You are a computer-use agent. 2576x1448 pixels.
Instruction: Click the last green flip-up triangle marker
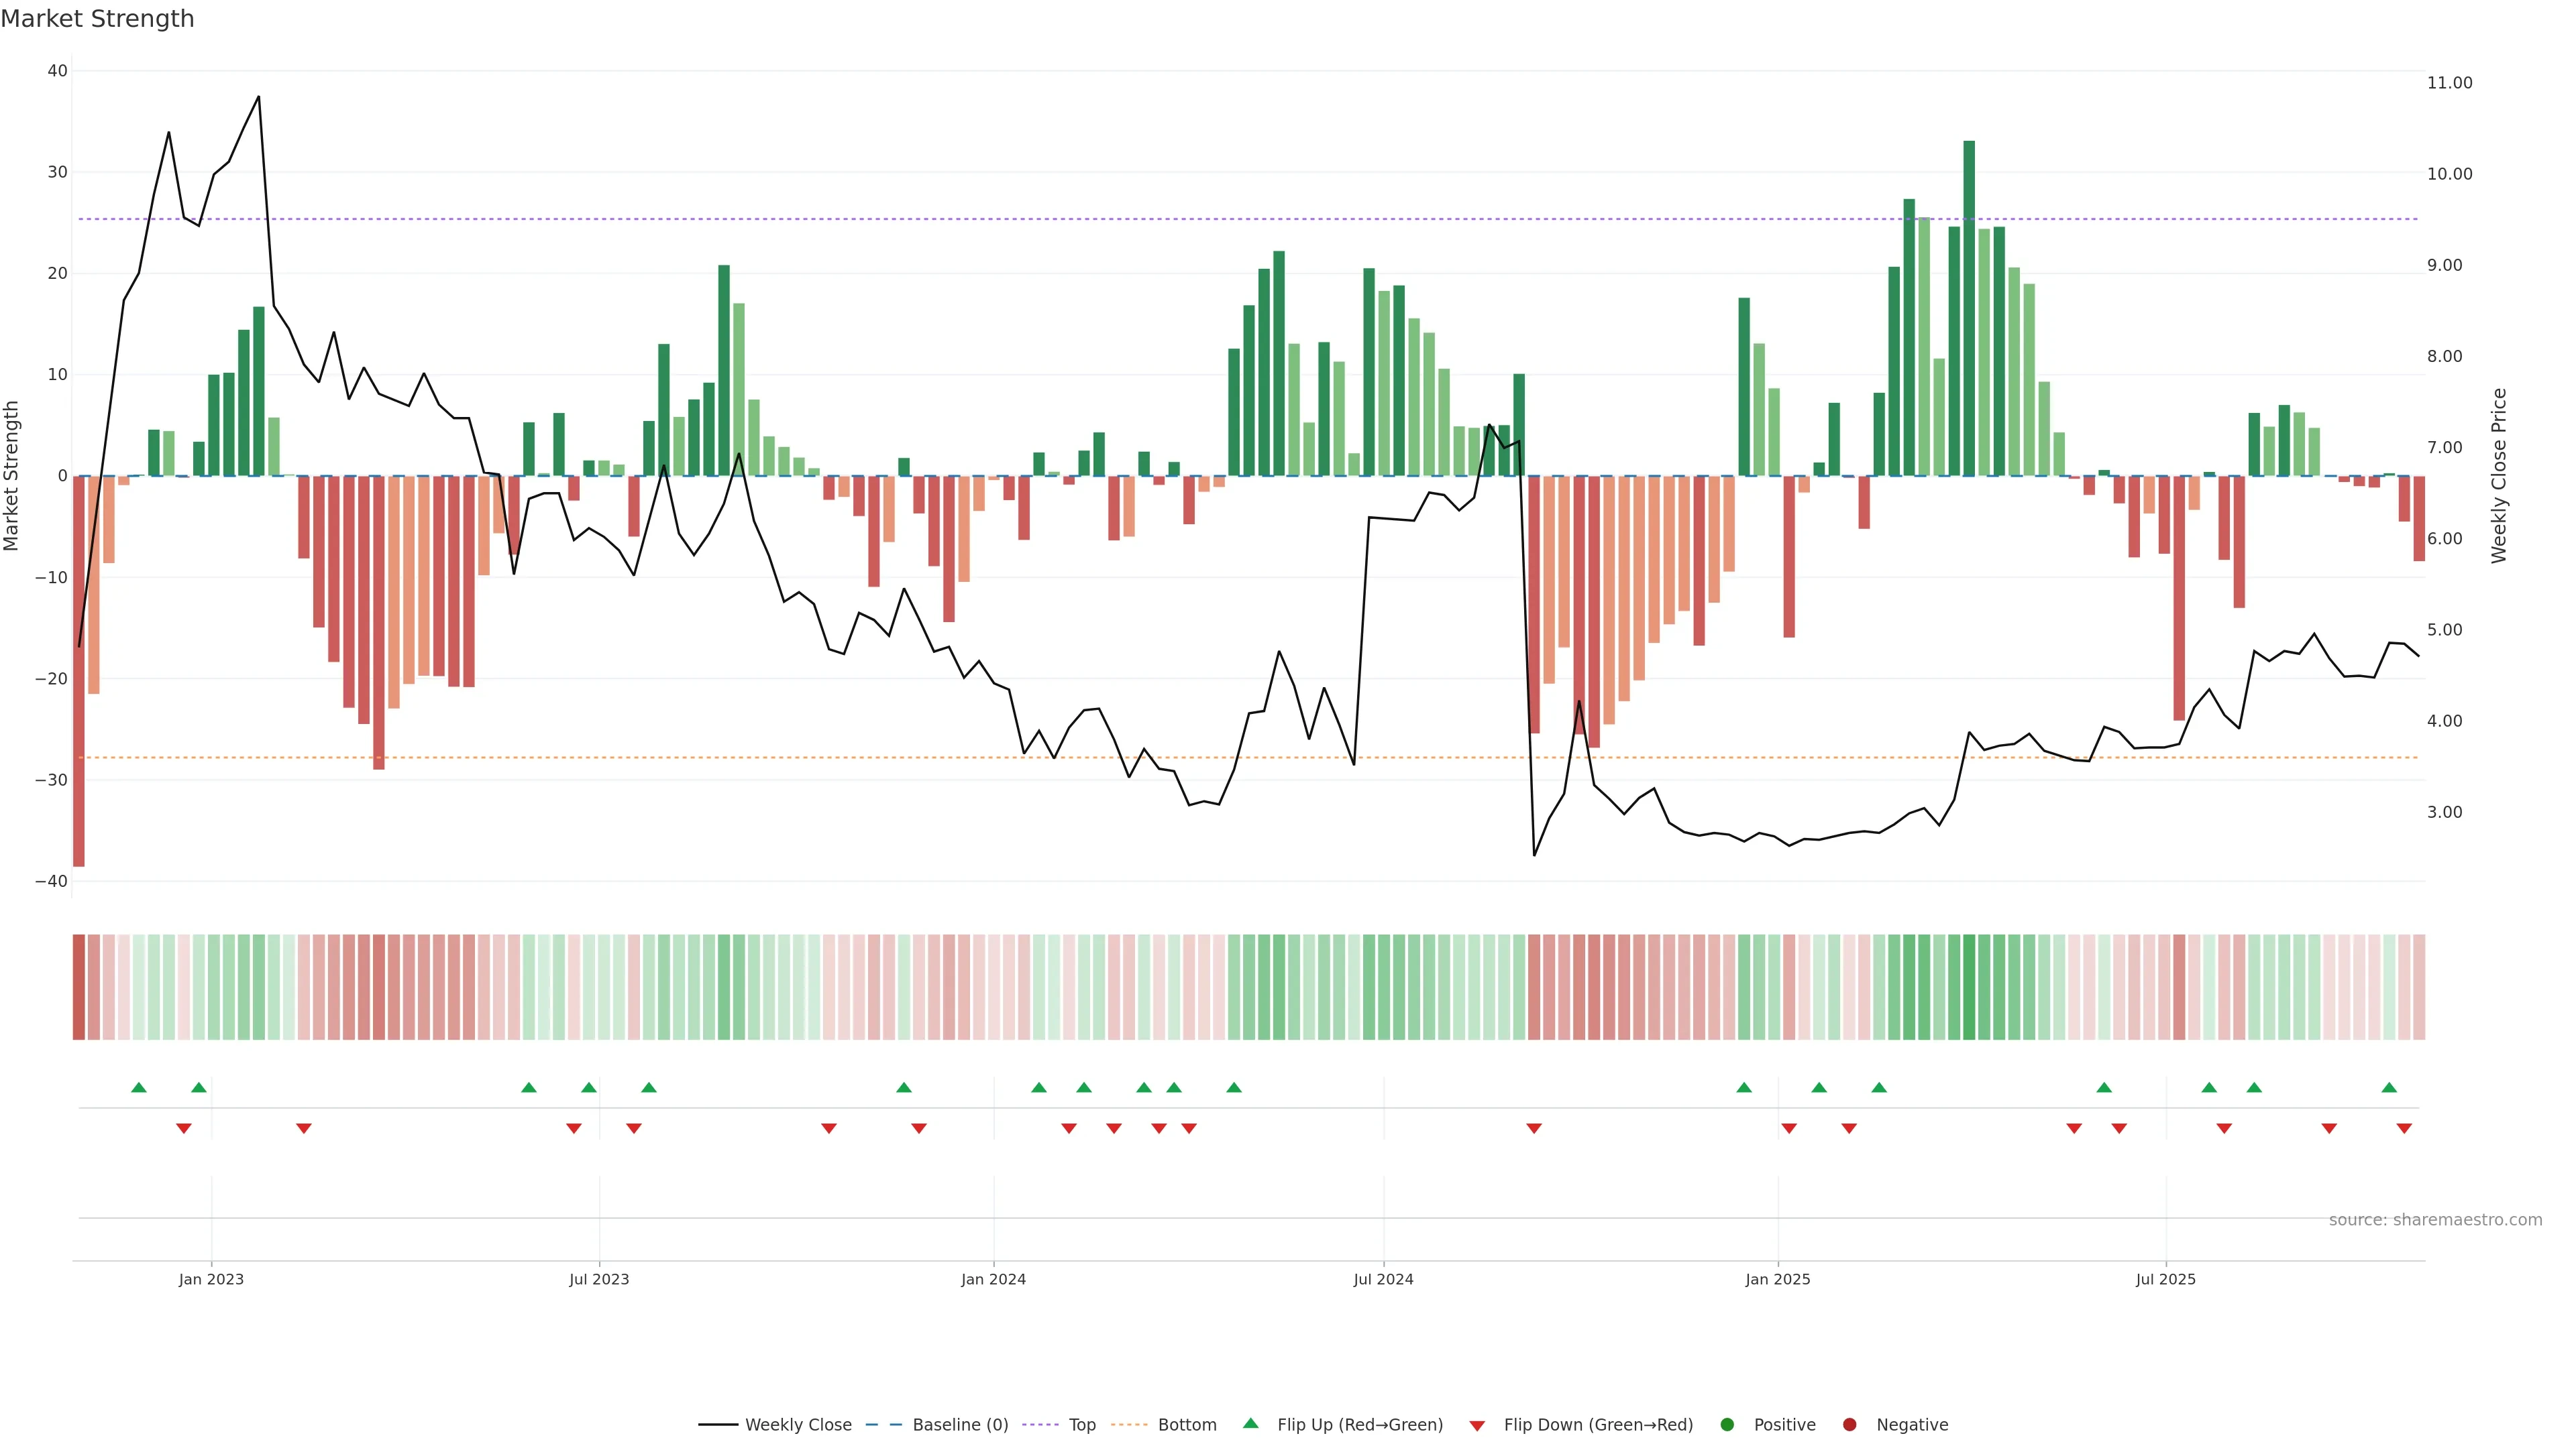pos(2389,1087)
